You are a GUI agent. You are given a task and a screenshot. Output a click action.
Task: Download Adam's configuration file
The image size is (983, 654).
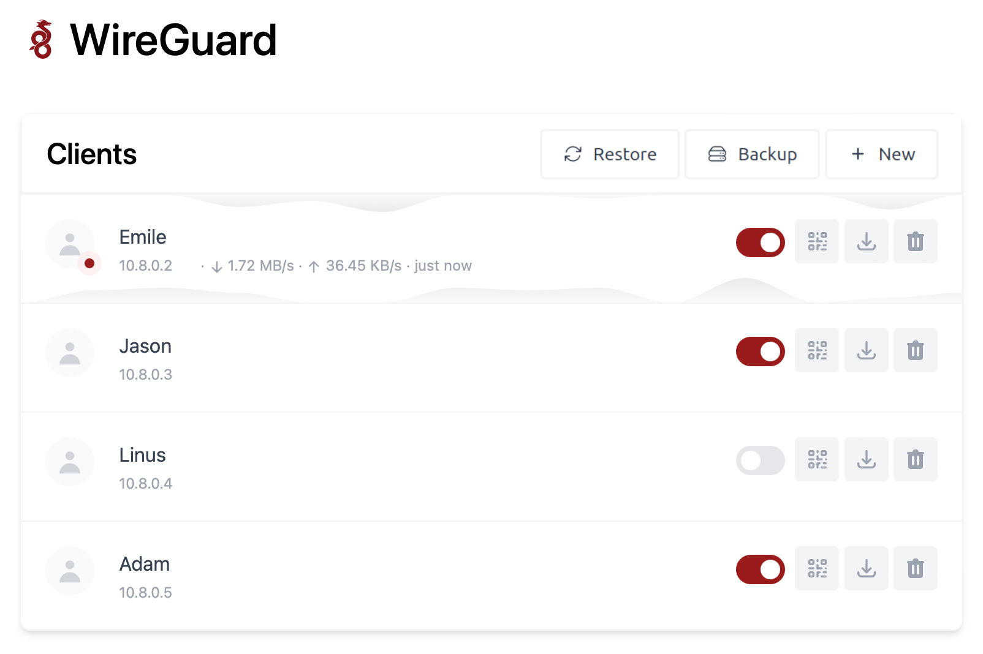pyautogui.click(x=866, y=568)
